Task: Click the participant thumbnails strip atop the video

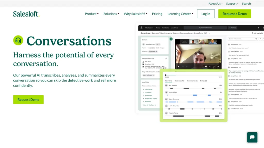Action: 198,42
